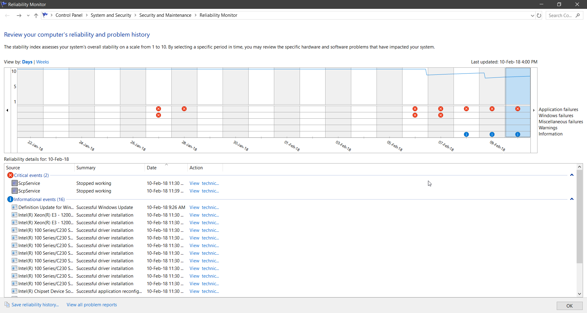Click the application failure icon on 09-Feb-18

(492, 109)
